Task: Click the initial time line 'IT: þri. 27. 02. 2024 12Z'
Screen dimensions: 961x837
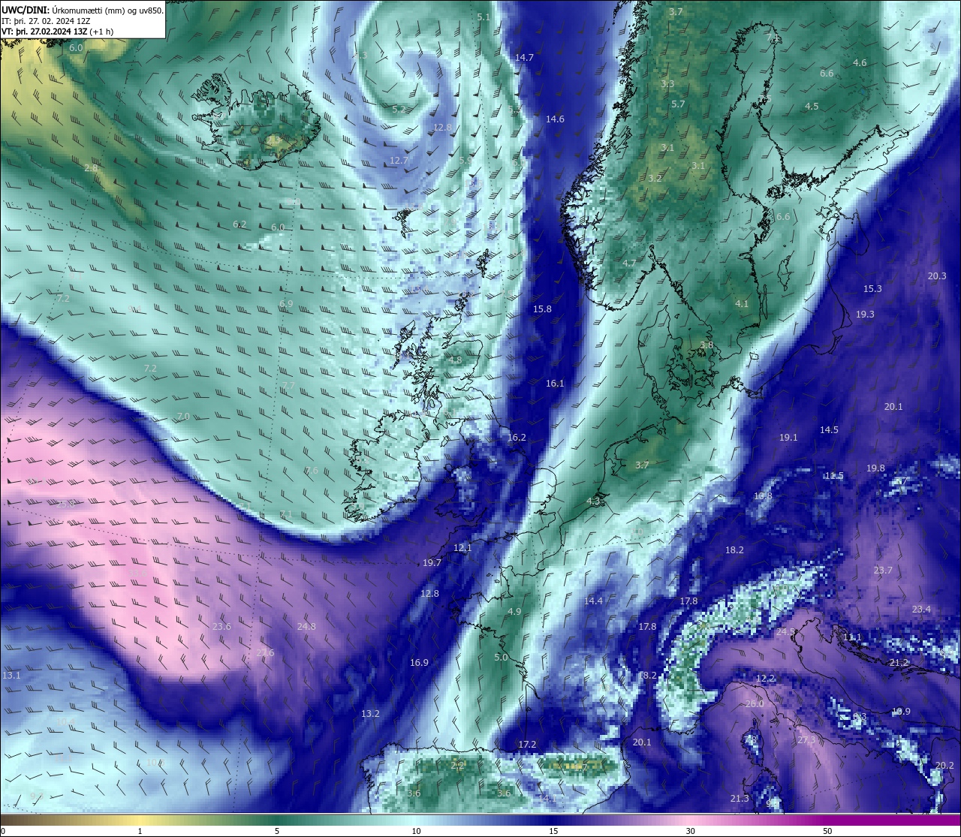Action: [x=47, y=21]
